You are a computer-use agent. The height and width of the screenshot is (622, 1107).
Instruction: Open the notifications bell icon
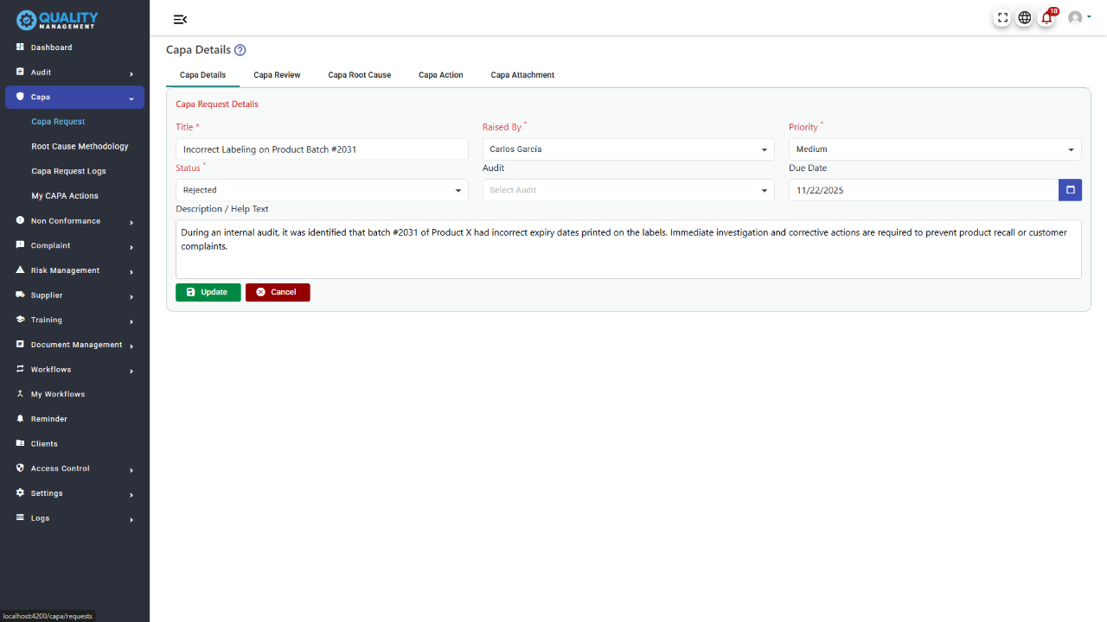1046,17
